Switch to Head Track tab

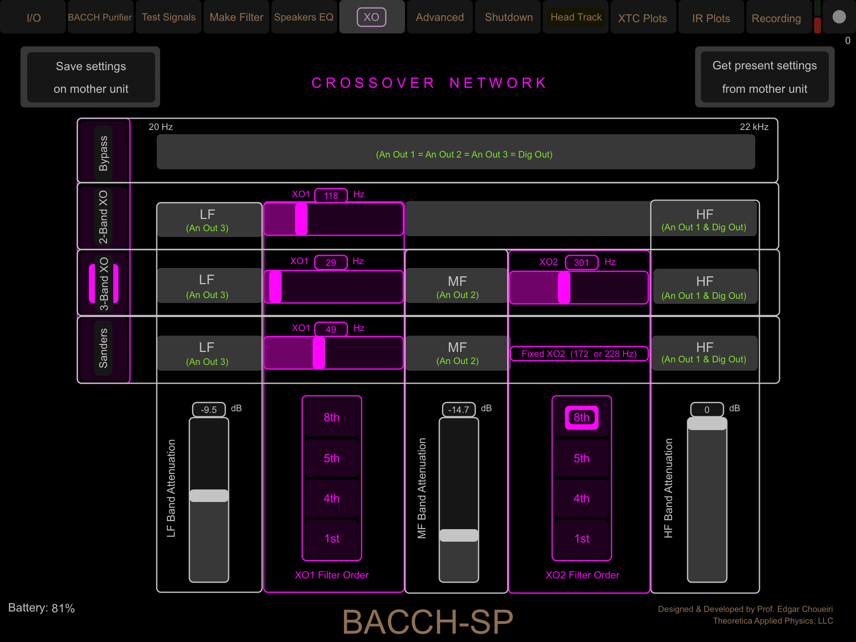(576, 17)
